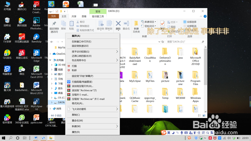Click the refresh icon beside the address bar
The width and height of the screenshot is (251, 141).
163,42
